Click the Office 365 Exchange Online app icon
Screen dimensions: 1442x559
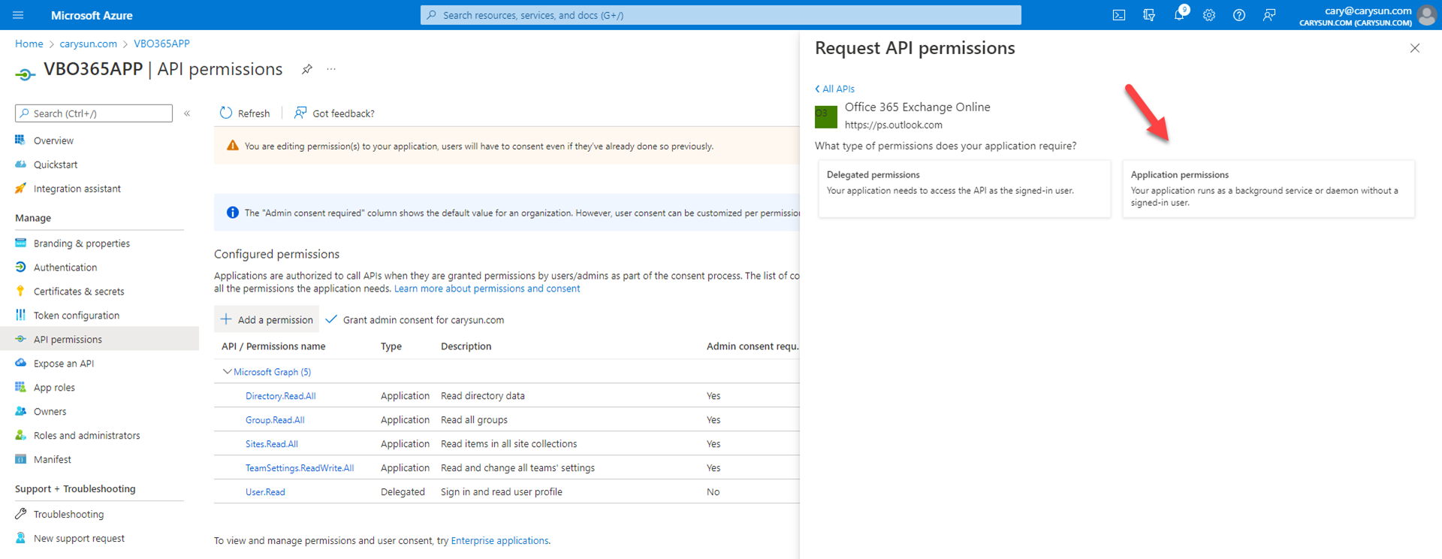pos(826,116)
